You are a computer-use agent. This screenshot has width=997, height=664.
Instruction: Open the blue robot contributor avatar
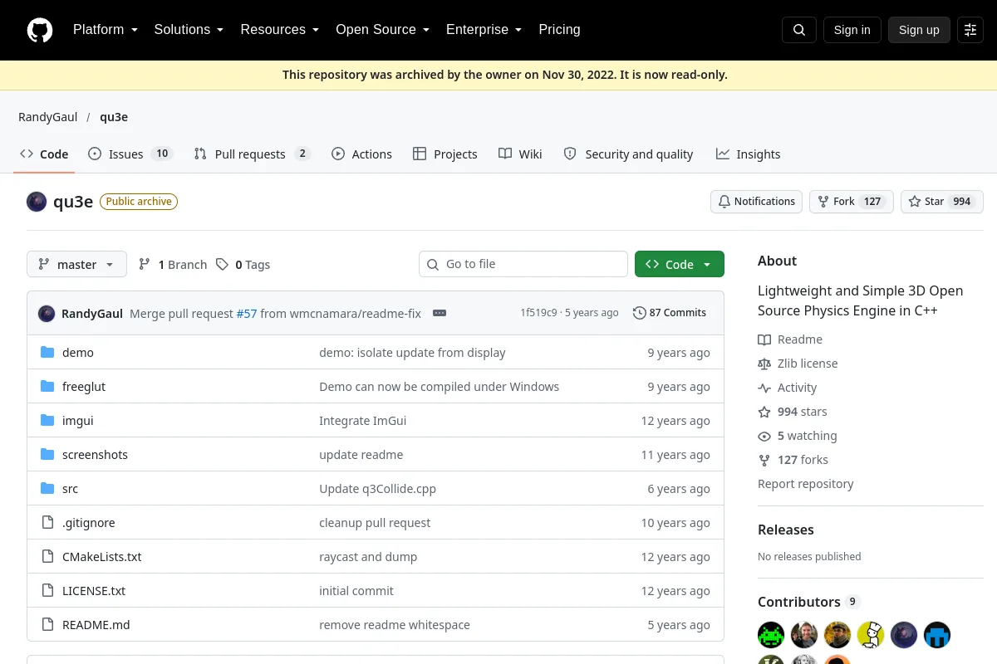click(937, 635)
